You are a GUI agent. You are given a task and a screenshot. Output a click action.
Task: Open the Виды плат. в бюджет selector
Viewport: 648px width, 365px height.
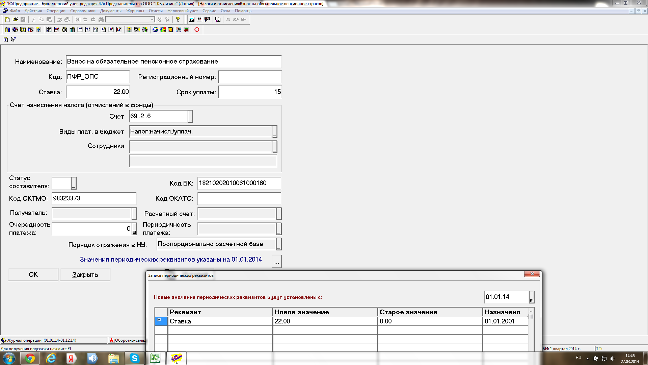point(274,132)
